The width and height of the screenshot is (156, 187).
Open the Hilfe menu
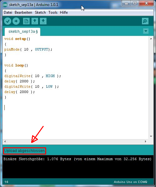[64, 12]
